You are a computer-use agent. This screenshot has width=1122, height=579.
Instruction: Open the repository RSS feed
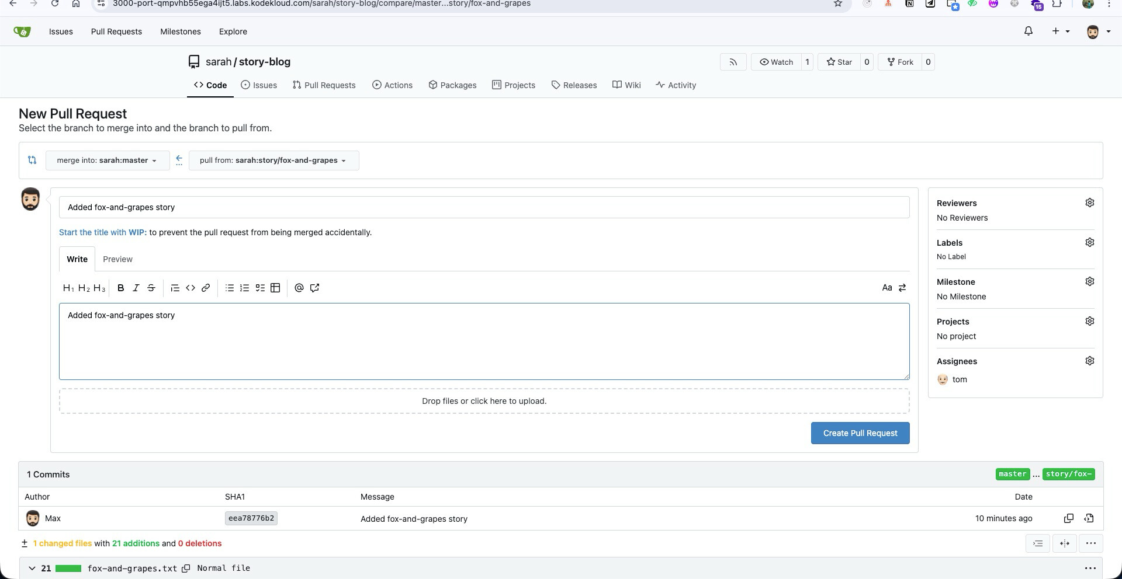coord(733,62)
